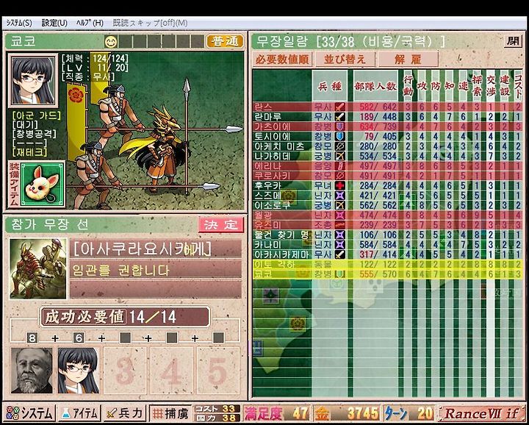This screenshot has width=529, height=425.
Task: Click the shuriken icon in 카나미's row
Action: tap(339, 244)
